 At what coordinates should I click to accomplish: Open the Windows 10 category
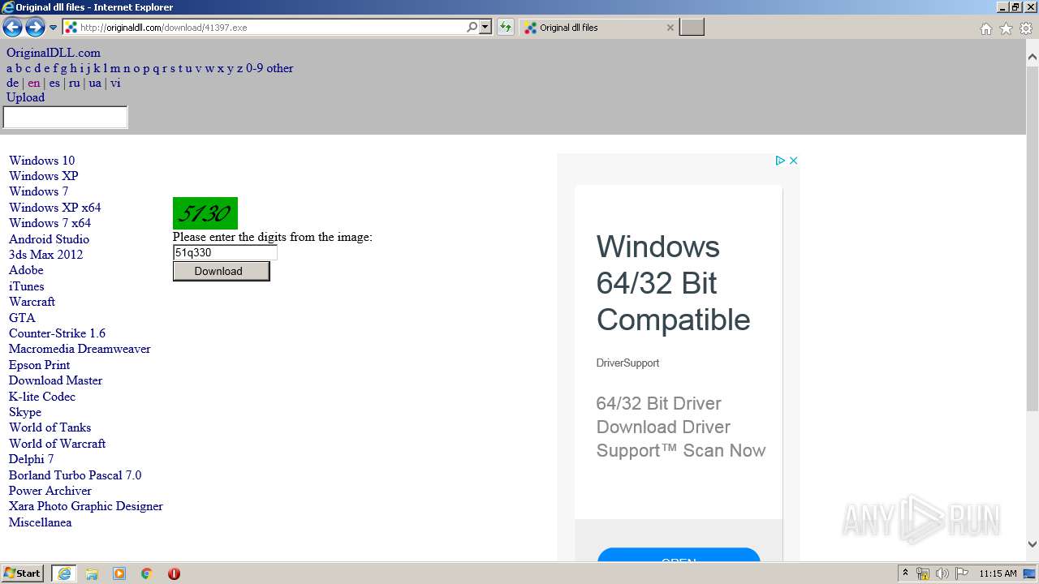coord(41,161)
